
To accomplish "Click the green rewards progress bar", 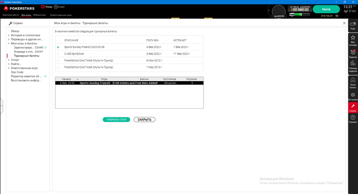I will [302, 15].
